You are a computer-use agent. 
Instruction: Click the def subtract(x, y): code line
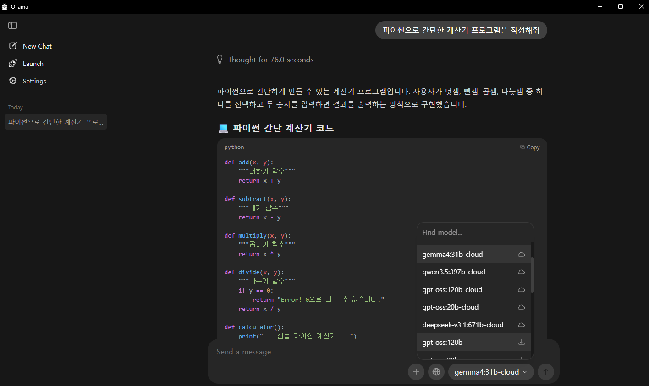click(258, 199)
